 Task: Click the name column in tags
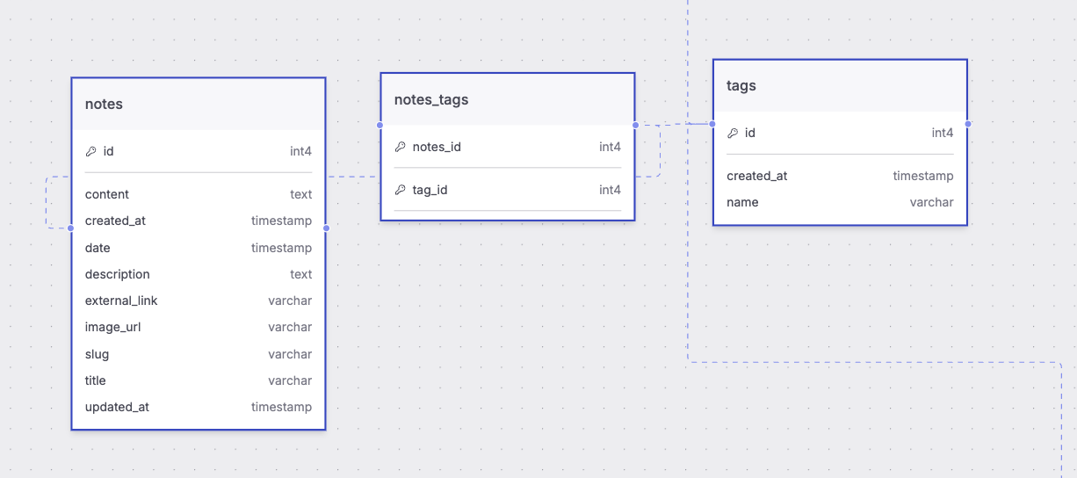(840, 202)
